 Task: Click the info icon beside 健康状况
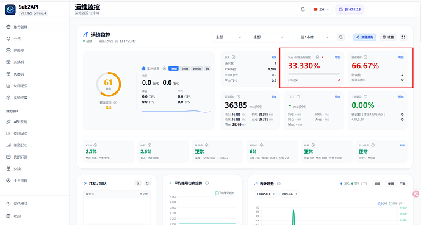coord(115,102)
